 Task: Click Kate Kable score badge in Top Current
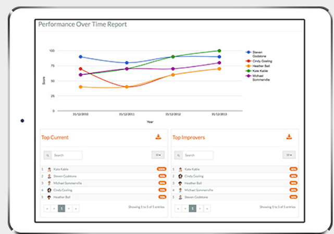(x=162, y=169)
